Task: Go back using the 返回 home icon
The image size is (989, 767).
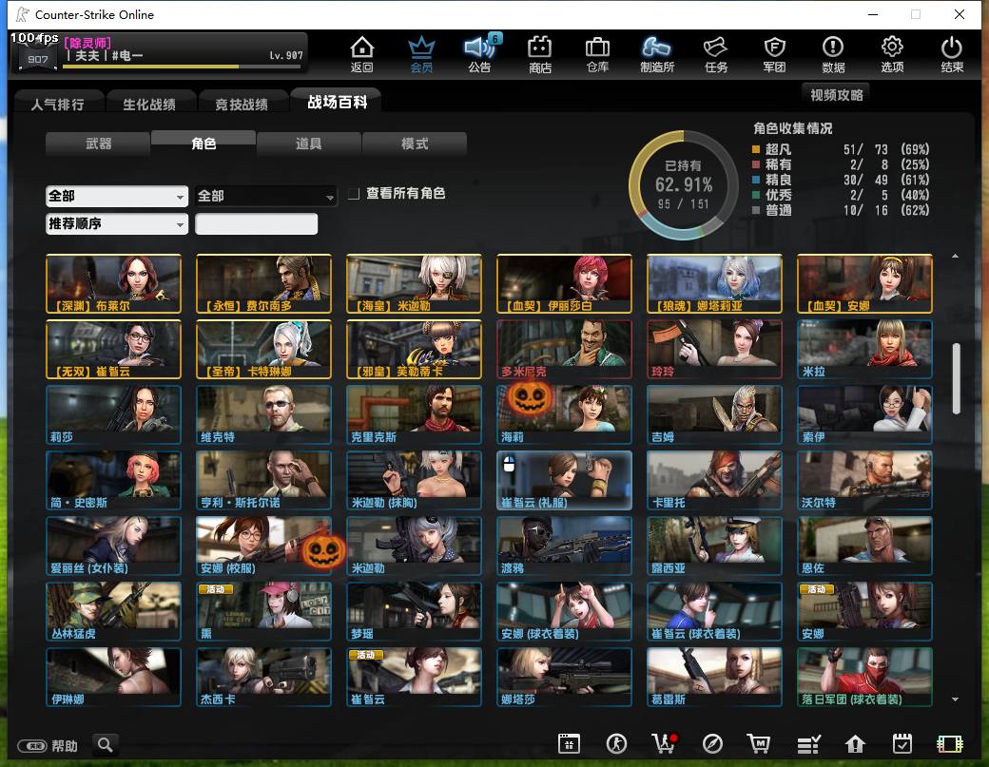Action: click(x=362, y=54)
